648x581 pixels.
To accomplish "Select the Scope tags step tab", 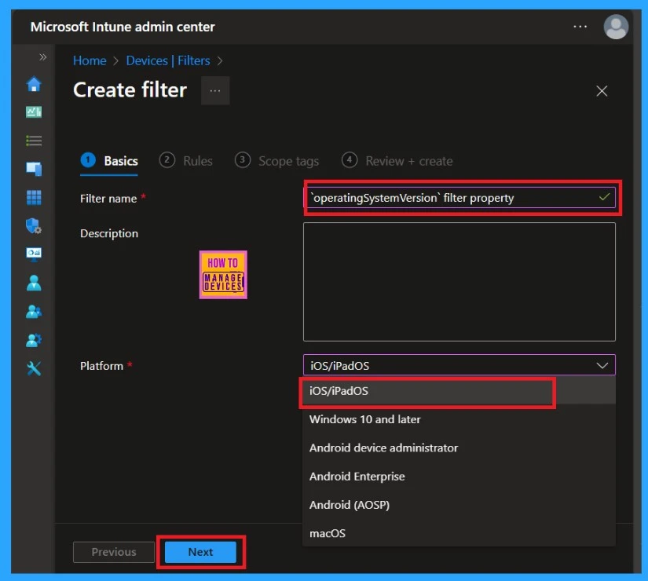I will 276,161.
